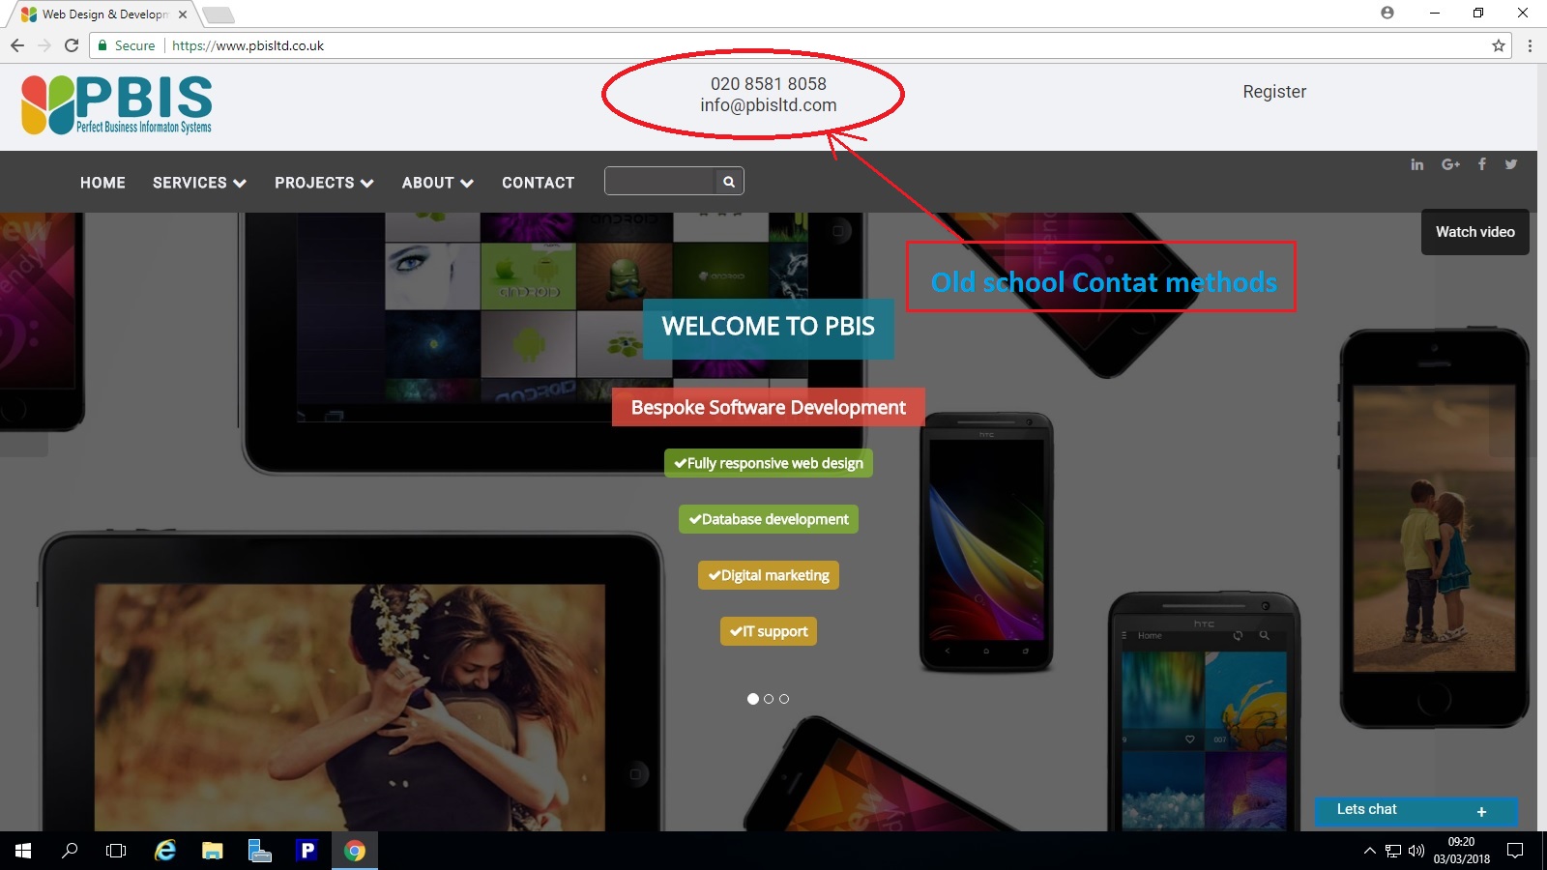This screenshot has height=870, width=1547.
Task: Go back with the browser back arrow
Action: pos(16,45)
